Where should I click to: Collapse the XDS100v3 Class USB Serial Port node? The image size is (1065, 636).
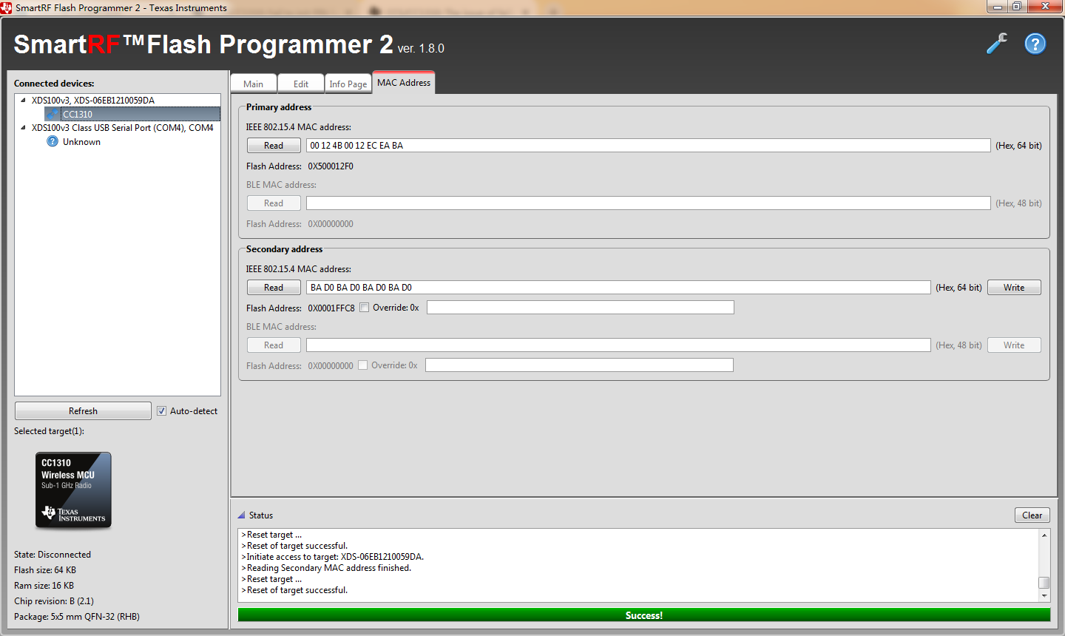(23, 127)
